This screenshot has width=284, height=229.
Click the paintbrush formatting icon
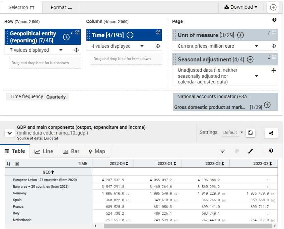(x=251, y=151)
